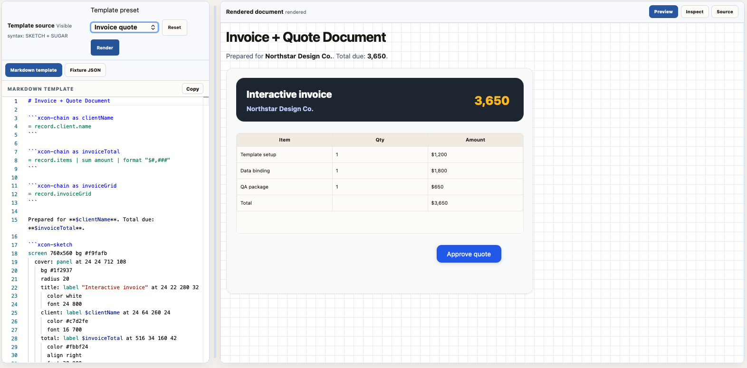This screenshot has height=368, width=747.
Task: Select the Data binding table cell
Action: tap(285, 170)
